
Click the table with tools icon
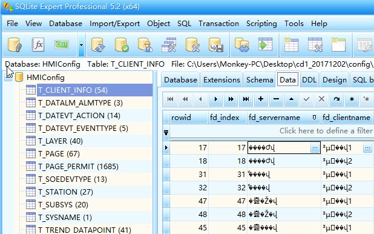169,44
